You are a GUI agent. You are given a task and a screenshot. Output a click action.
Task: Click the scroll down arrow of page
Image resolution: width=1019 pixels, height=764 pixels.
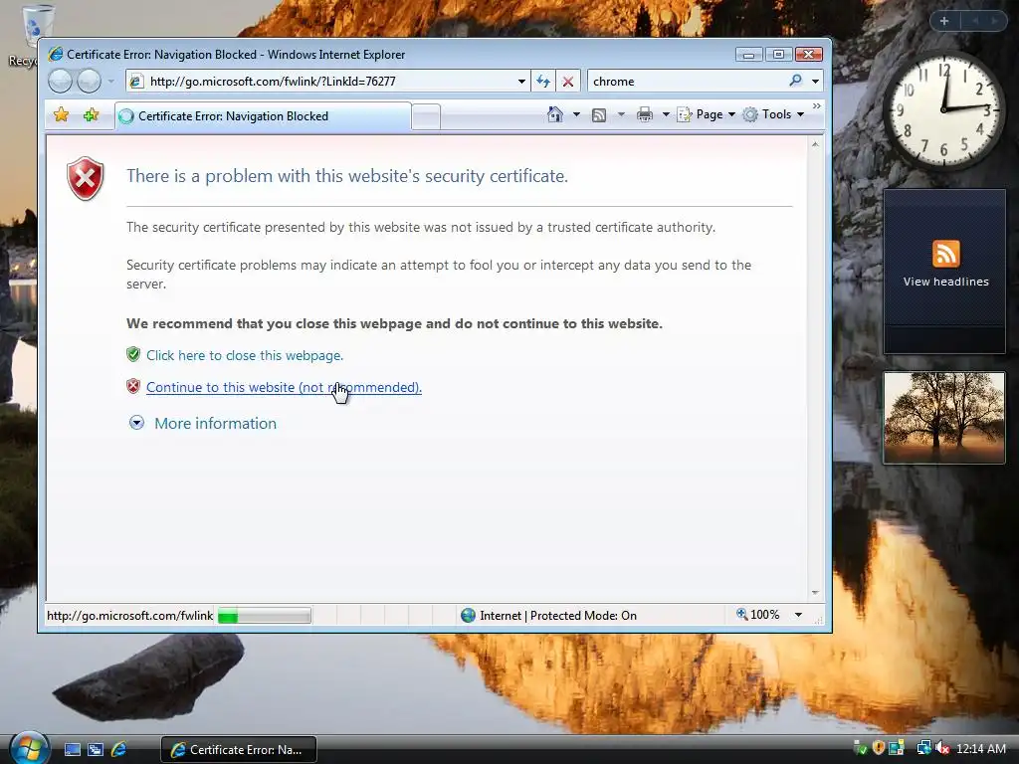[816, 593]
